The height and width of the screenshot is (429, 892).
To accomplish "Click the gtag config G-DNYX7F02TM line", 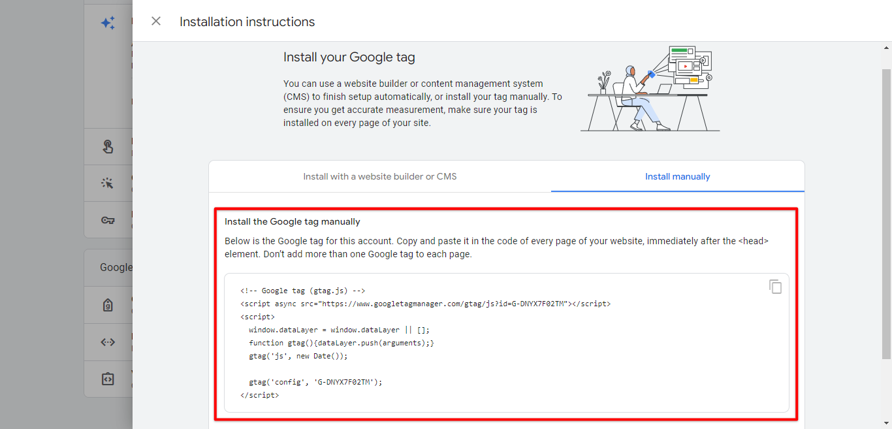I will 315,382.
